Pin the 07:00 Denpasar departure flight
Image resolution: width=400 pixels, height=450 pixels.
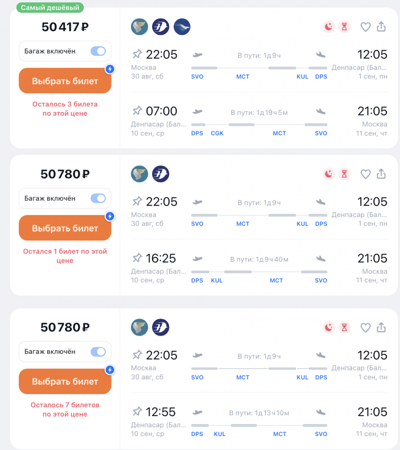pos(137,110)
